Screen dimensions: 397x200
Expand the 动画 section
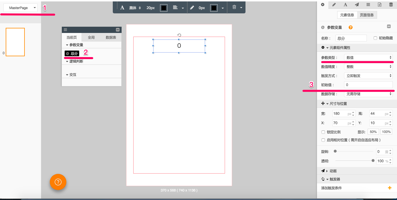[330, 171]
